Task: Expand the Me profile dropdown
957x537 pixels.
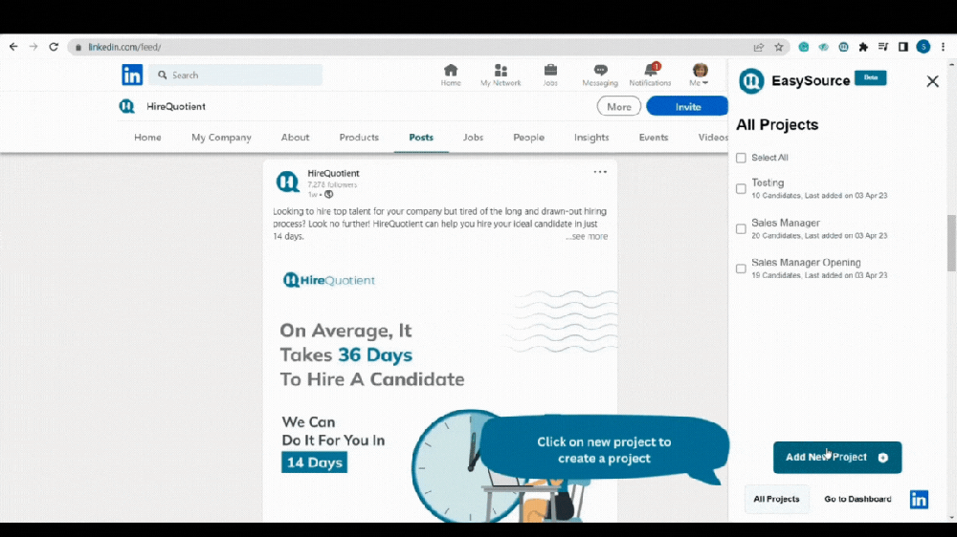Action: (700, 75)
